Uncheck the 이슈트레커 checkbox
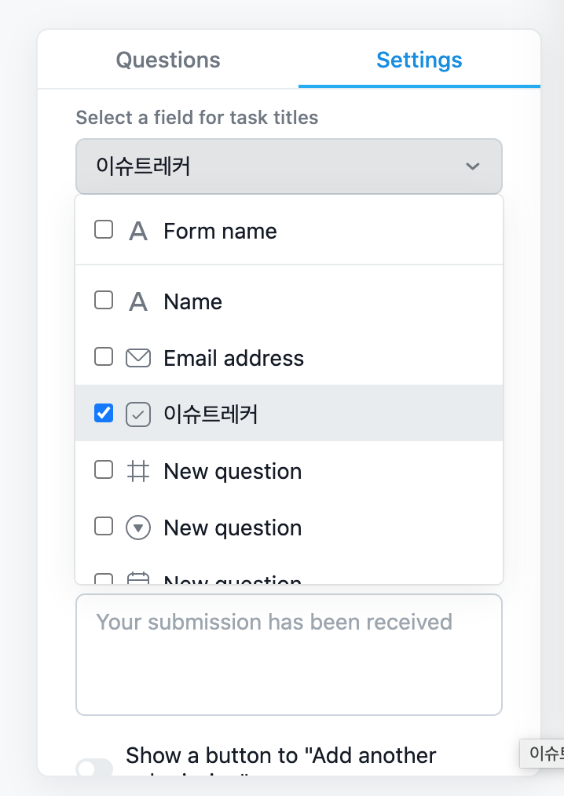Viewport: 564px width, 796px height. pyautogui.click(x=104, y=413)
